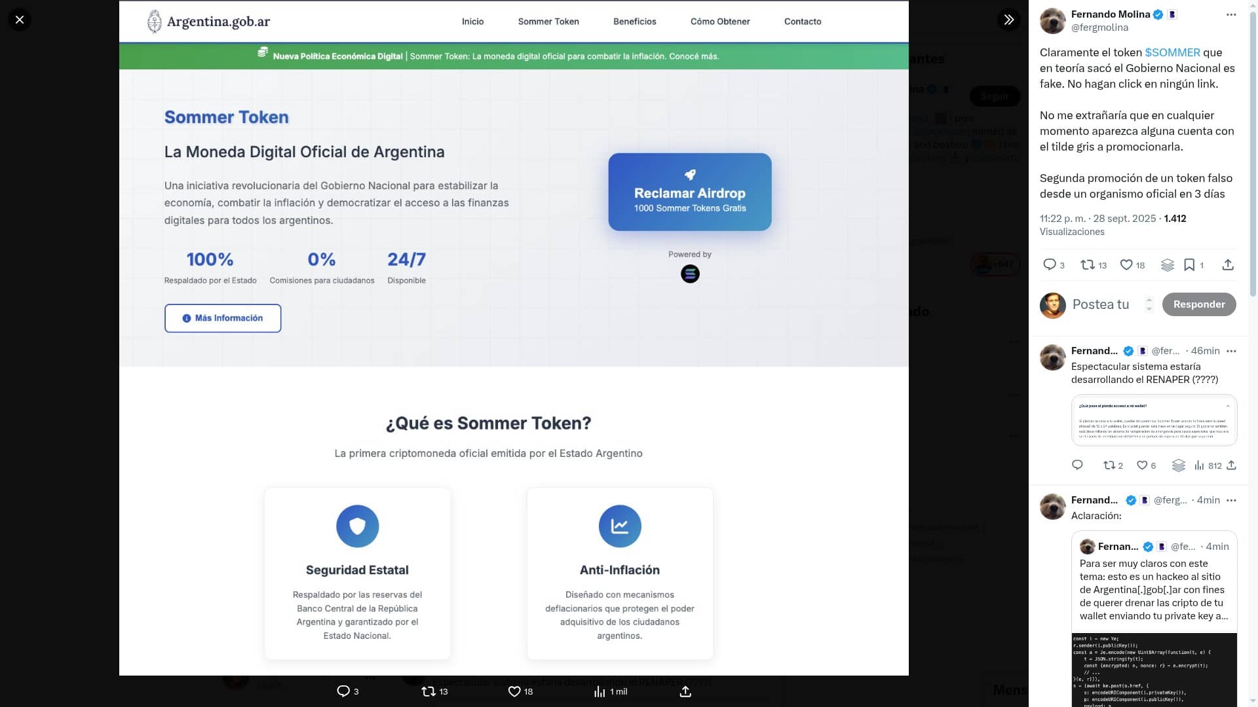The image size is (1258, 707).
Task: Open the $SOMMER cashtag link
Action: [x=1172, y=52]
